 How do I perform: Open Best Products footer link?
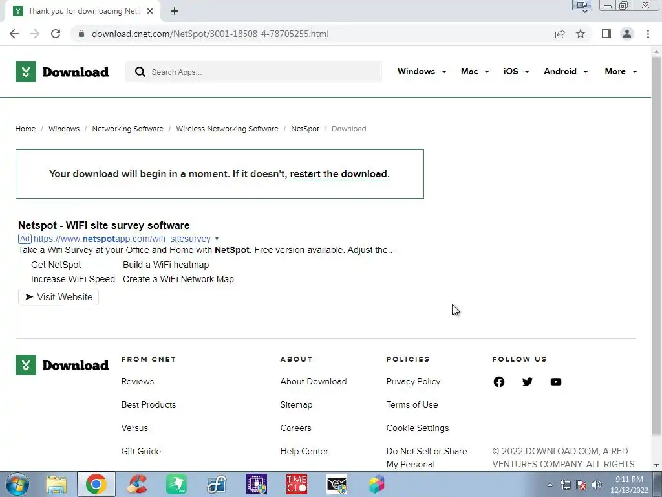point(149,405)
